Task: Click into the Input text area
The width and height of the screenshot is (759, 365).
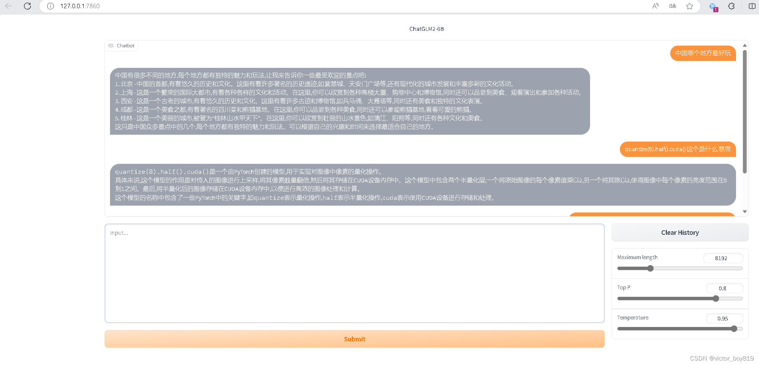Action: (x=354, y=273)
